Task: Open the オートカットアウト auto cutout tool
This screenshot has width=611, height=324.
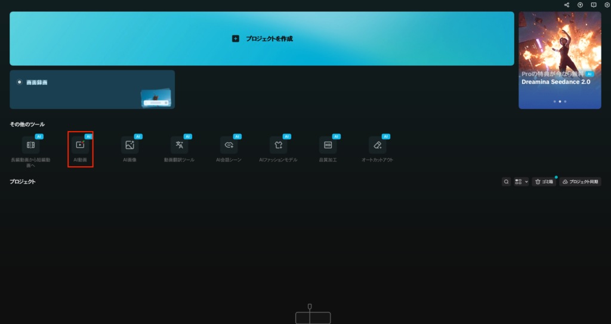Action: click(x=377, y=145)
